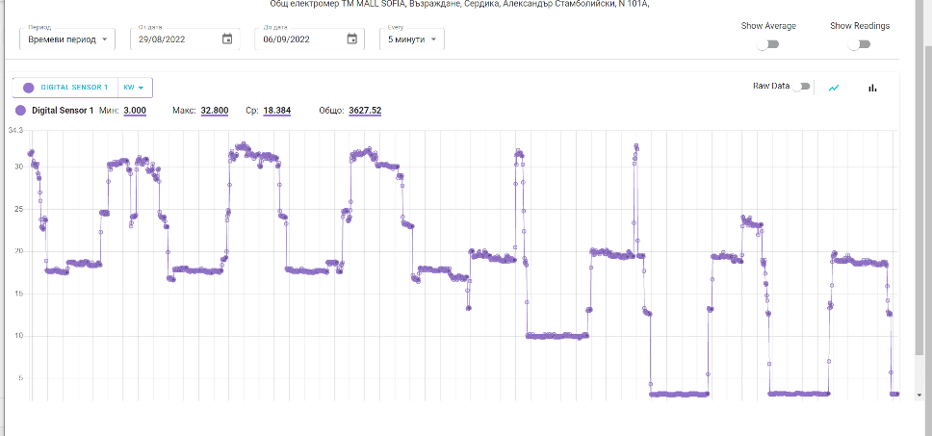932x436 pixels.
Task: Click the Ср average value 18.384
Action: 277,111
